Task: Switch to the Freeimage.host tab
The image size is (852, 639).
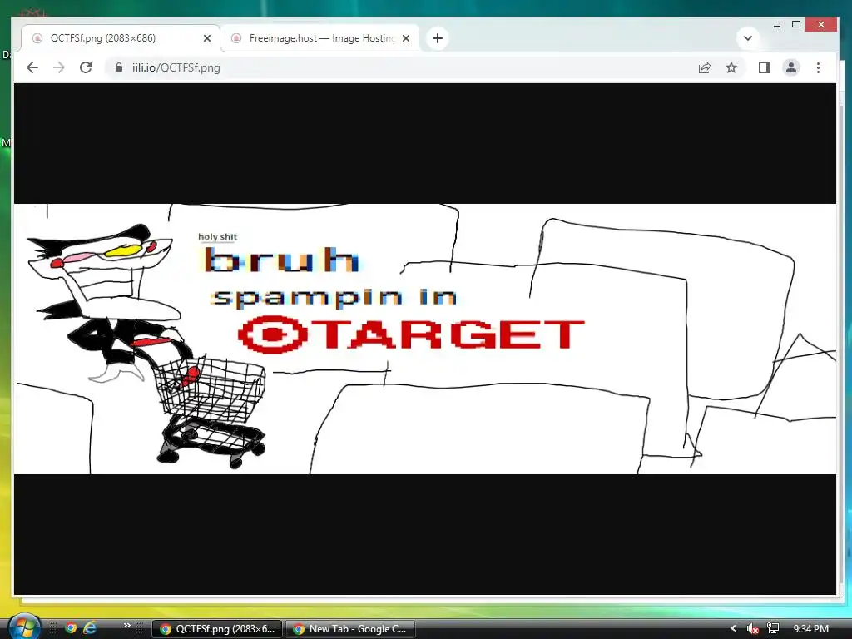Action: pyautogui.click(x=320, y=38)
